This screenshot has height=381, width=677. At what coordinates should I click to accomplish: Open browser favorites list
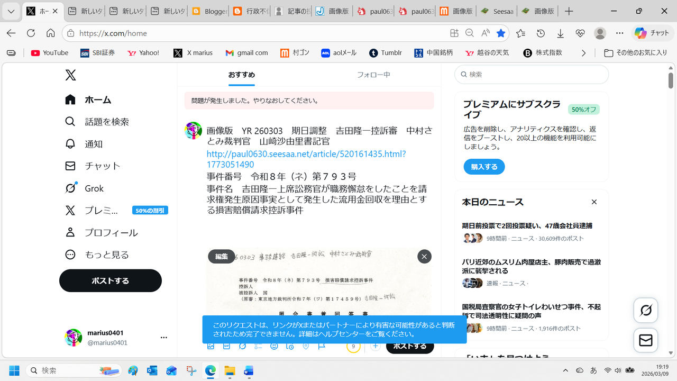click(521, 33)
